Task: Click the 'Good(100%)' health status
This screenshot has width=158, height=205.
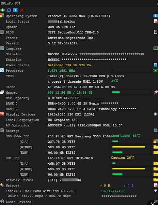Action: [121, 136]
